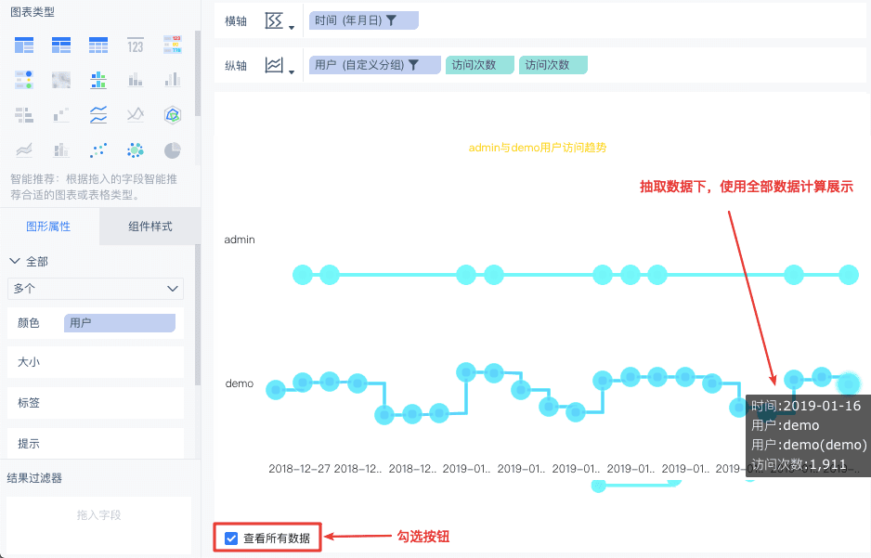
Task: Choose the 123 KPI indicator card type
Action: (x=135, y=45)
